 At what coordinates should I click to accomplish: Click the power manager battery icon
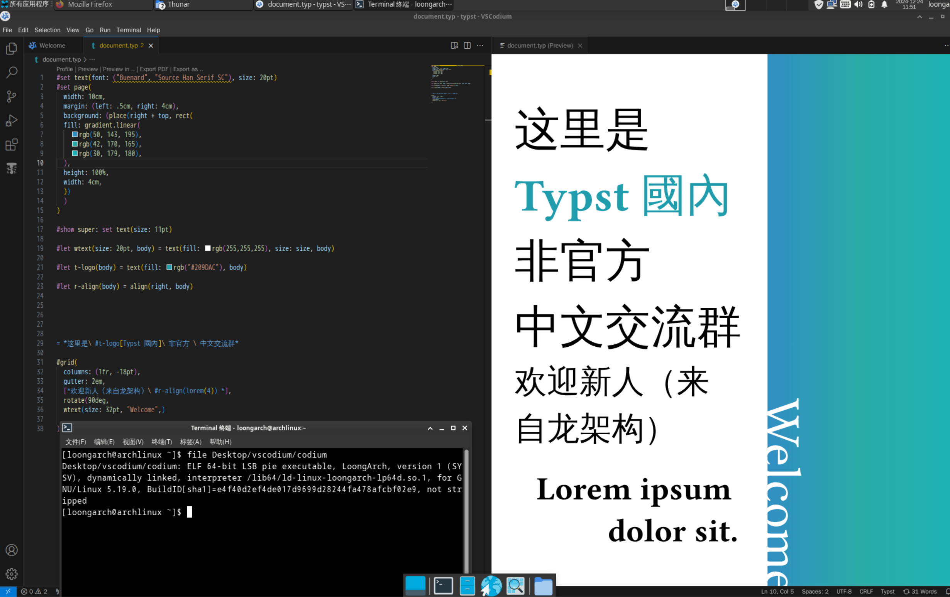click(872, 5)
